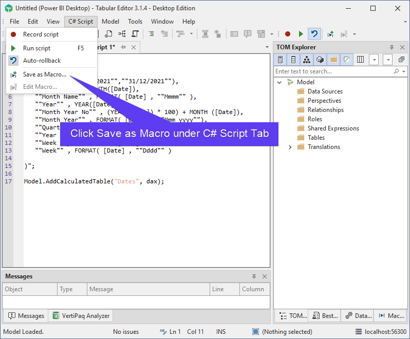This screenshot has height=339, width=410.
Task: Click the pin icon on C# Script tab
Action: tap(123, 47)
